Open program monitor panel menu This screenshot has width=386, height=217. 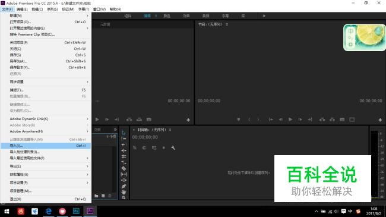[x=227, y=24]
